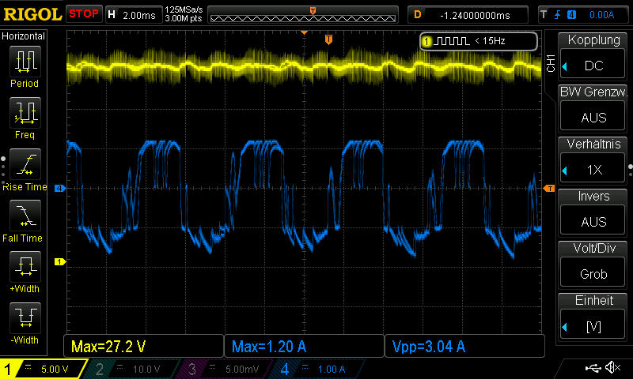Click the Vpp=3.04 A measurement readout

pos(464,346)
